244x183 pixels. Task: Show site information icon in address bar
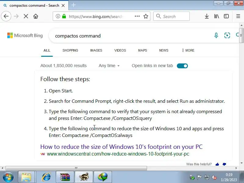click(x=58, y=16)
